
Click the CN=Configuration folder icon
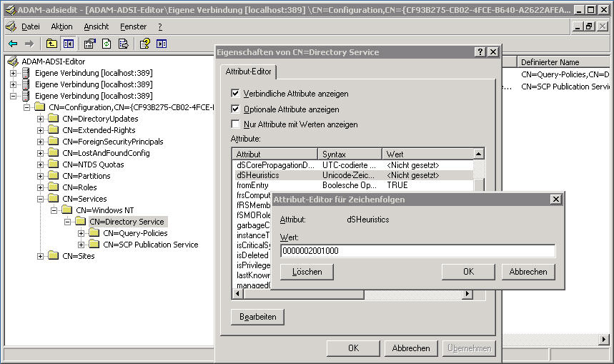tap(39, 107)
